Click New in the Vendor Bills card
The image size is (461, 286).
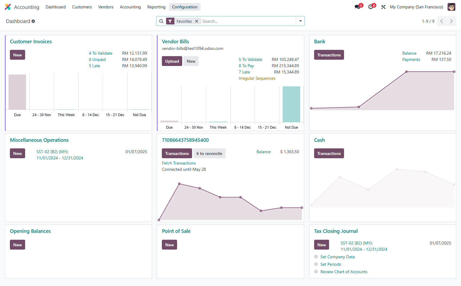tap(191, 61)
